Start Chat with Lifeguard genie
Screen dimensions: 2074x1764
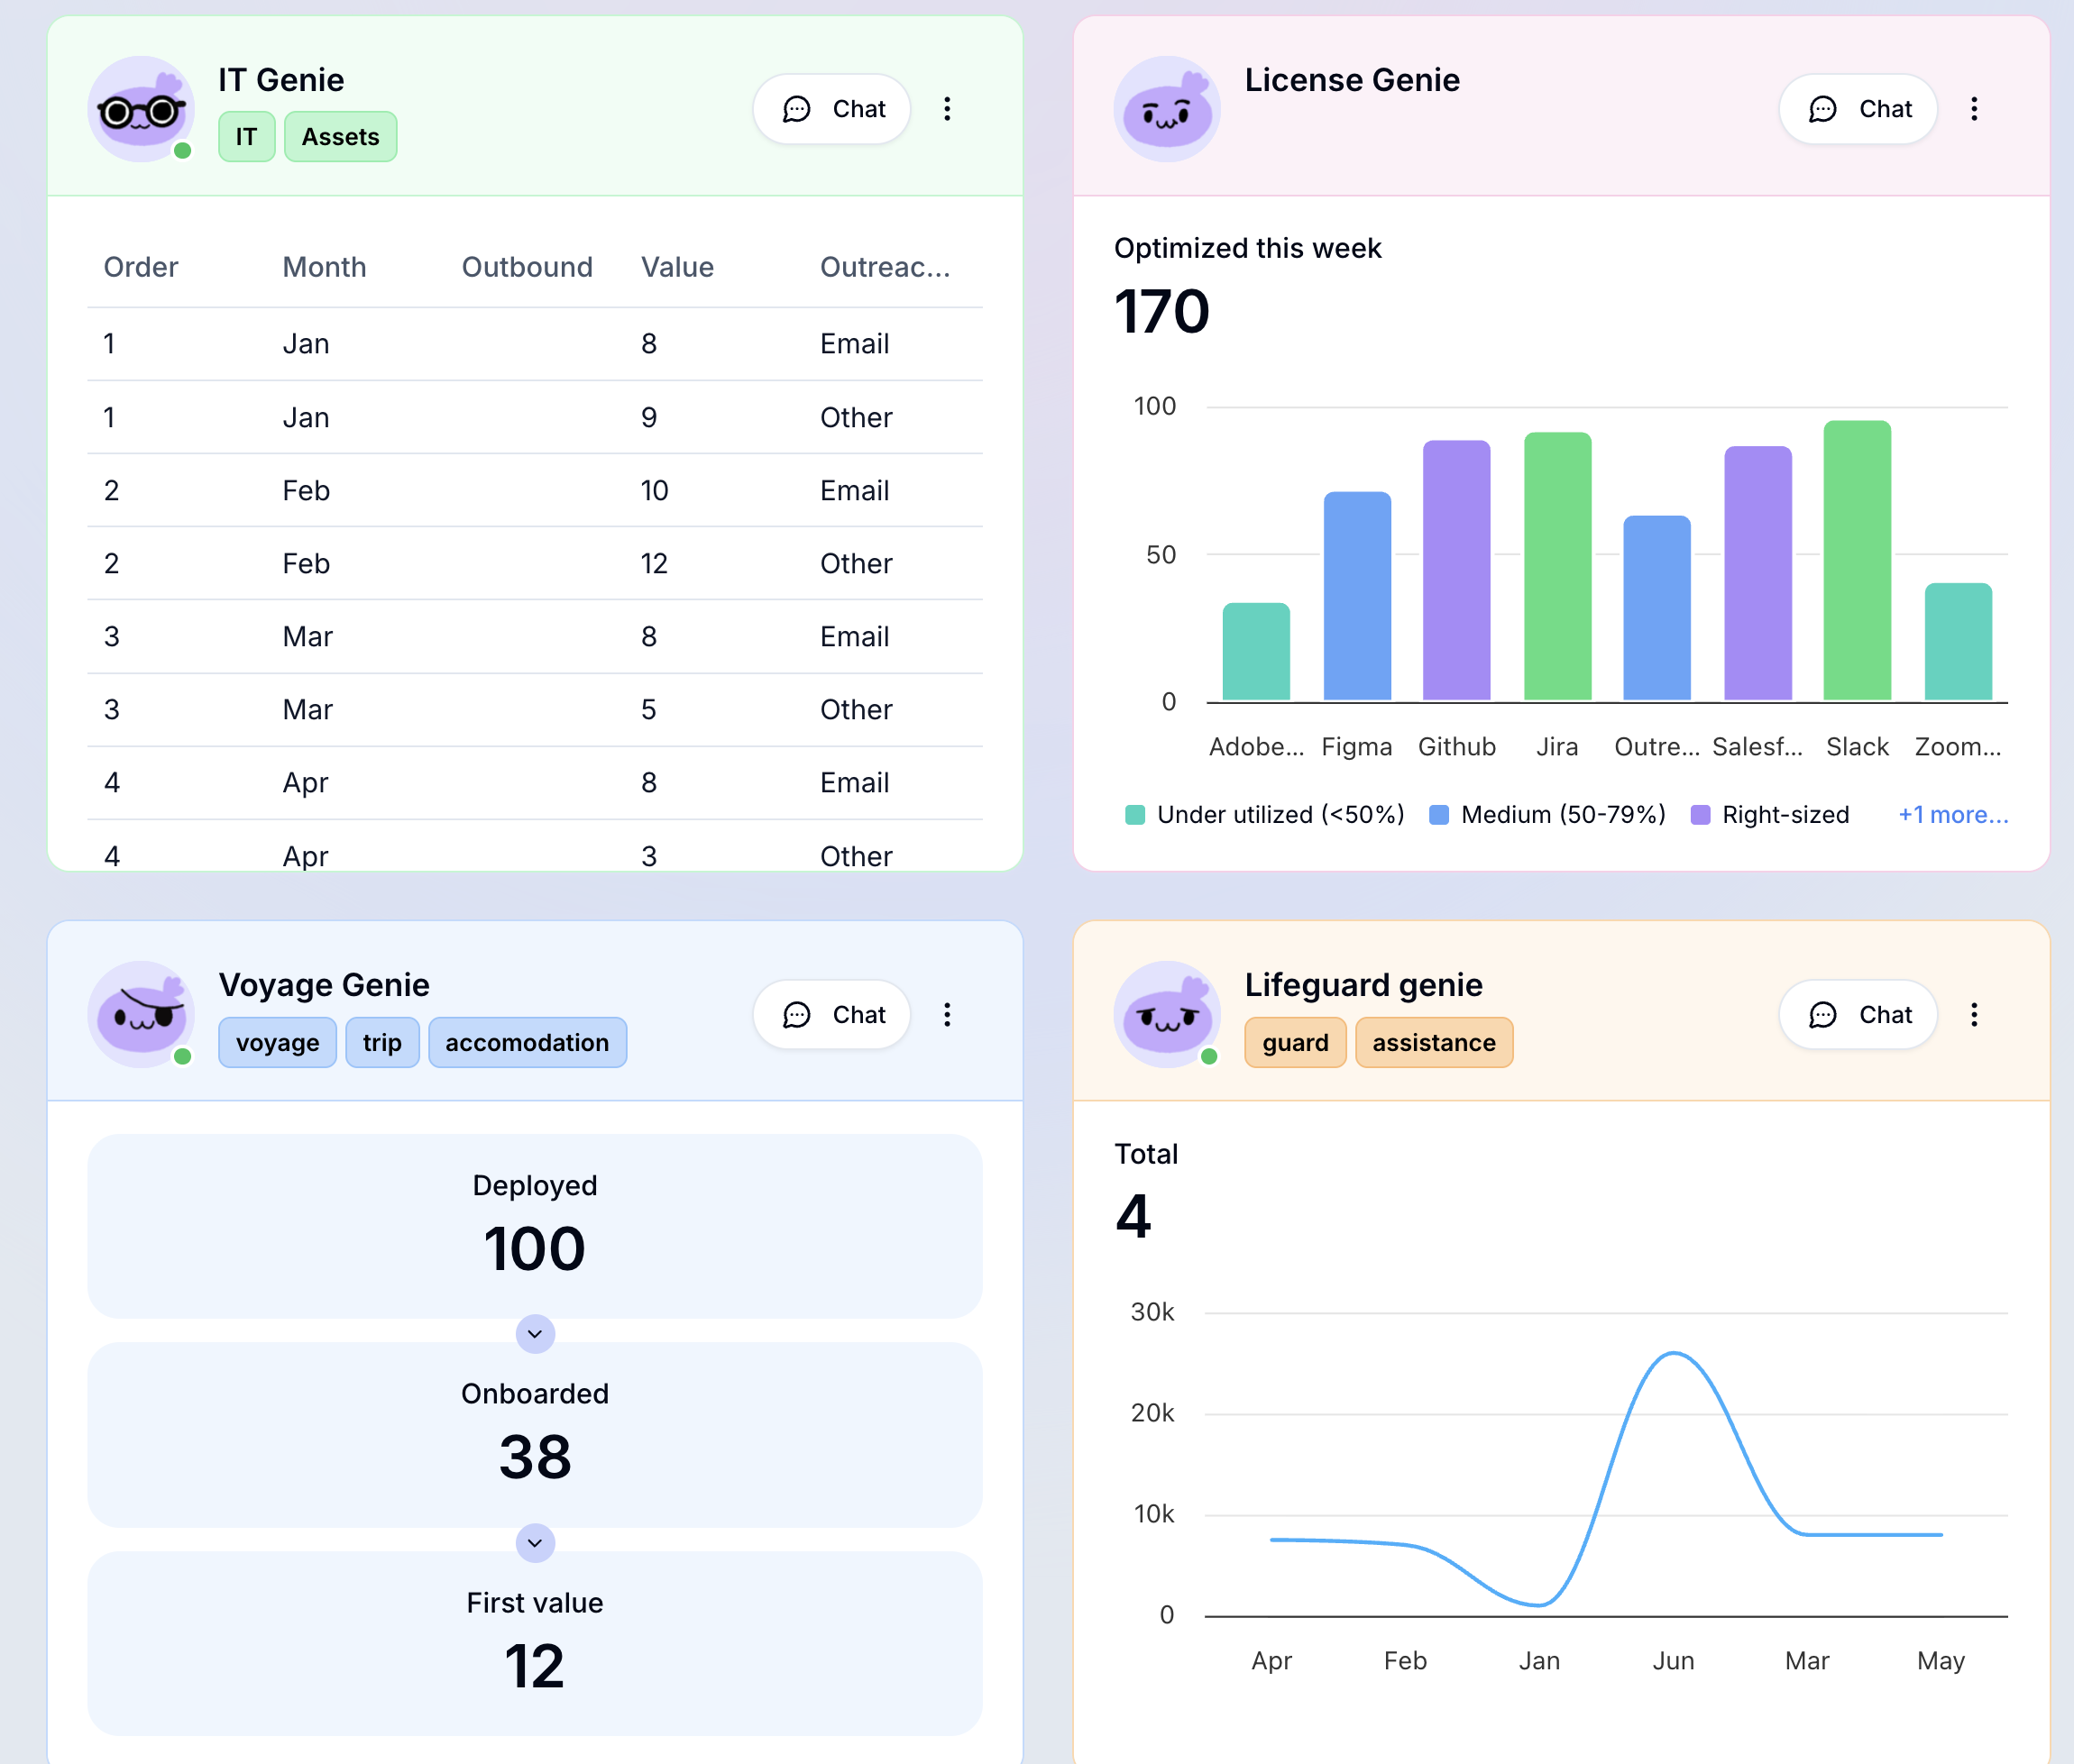pos(1858,1014)
